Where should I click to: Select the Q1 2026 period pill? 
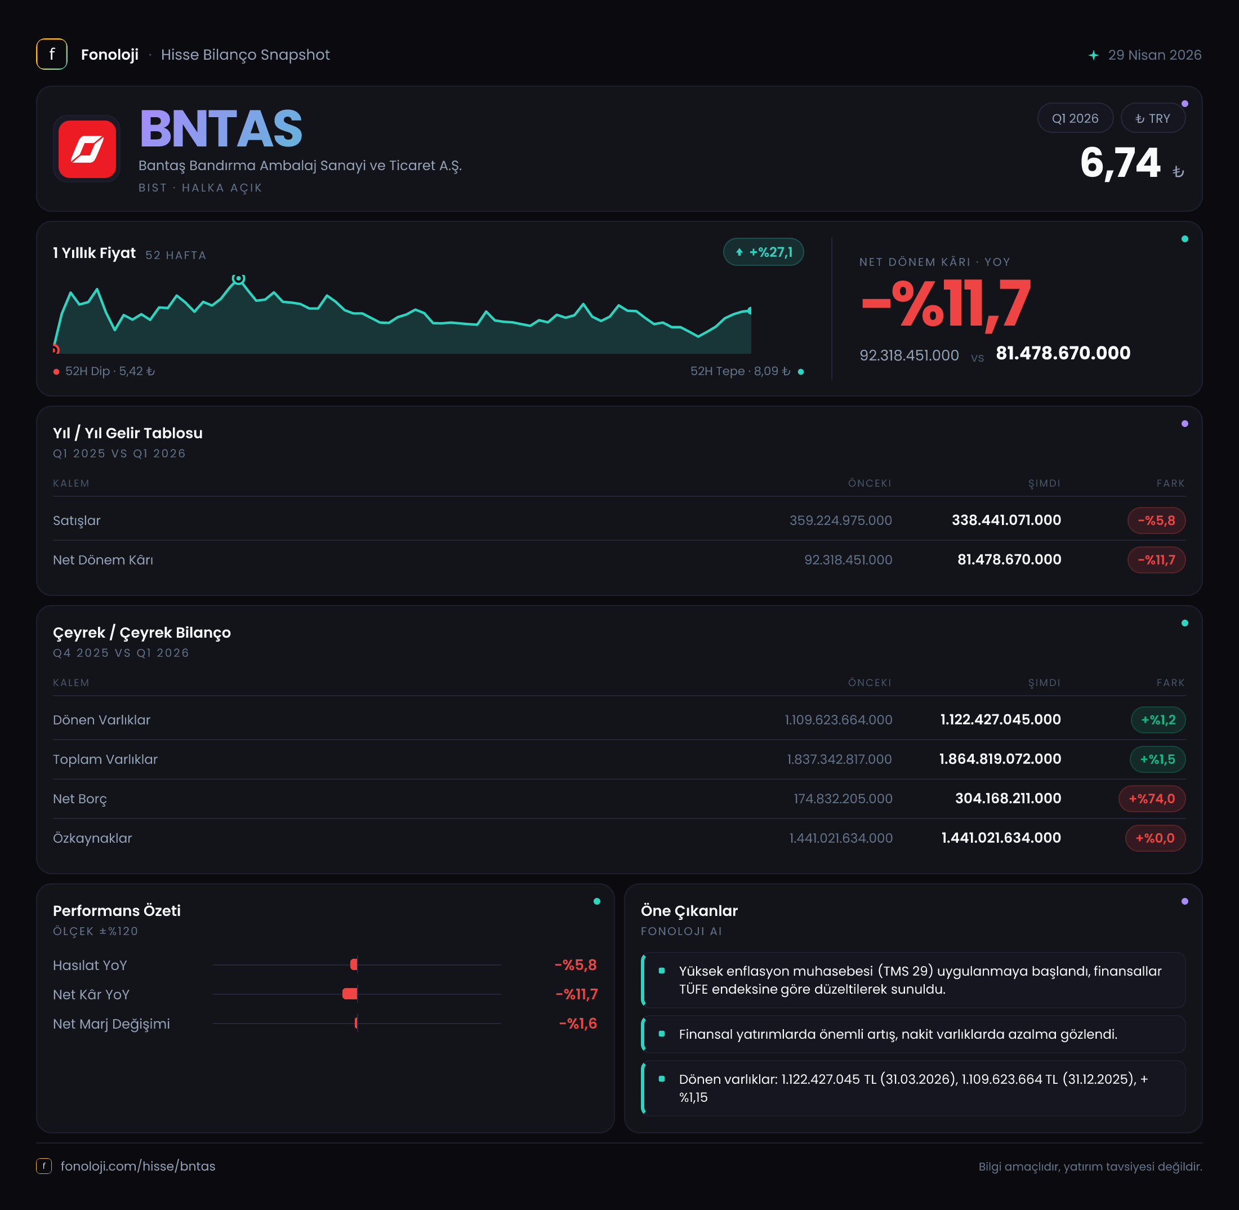(x=1075, y=118)
